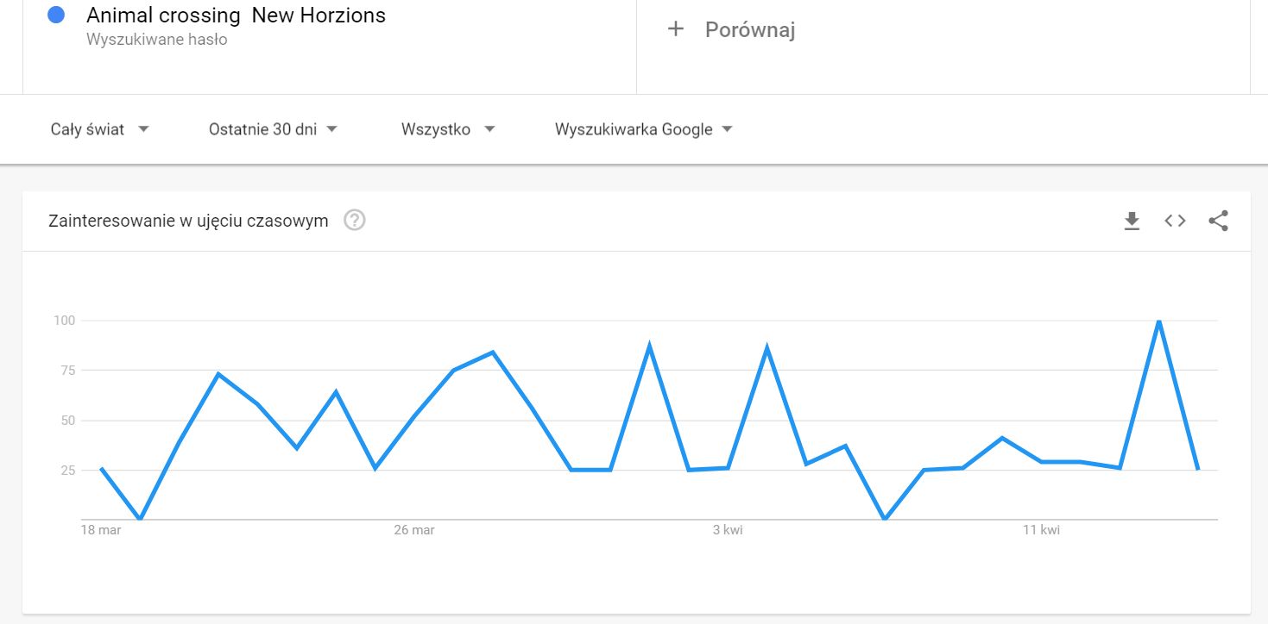
Task: Edit the Animal crossing New Horzions term
Action: point(236,15)
